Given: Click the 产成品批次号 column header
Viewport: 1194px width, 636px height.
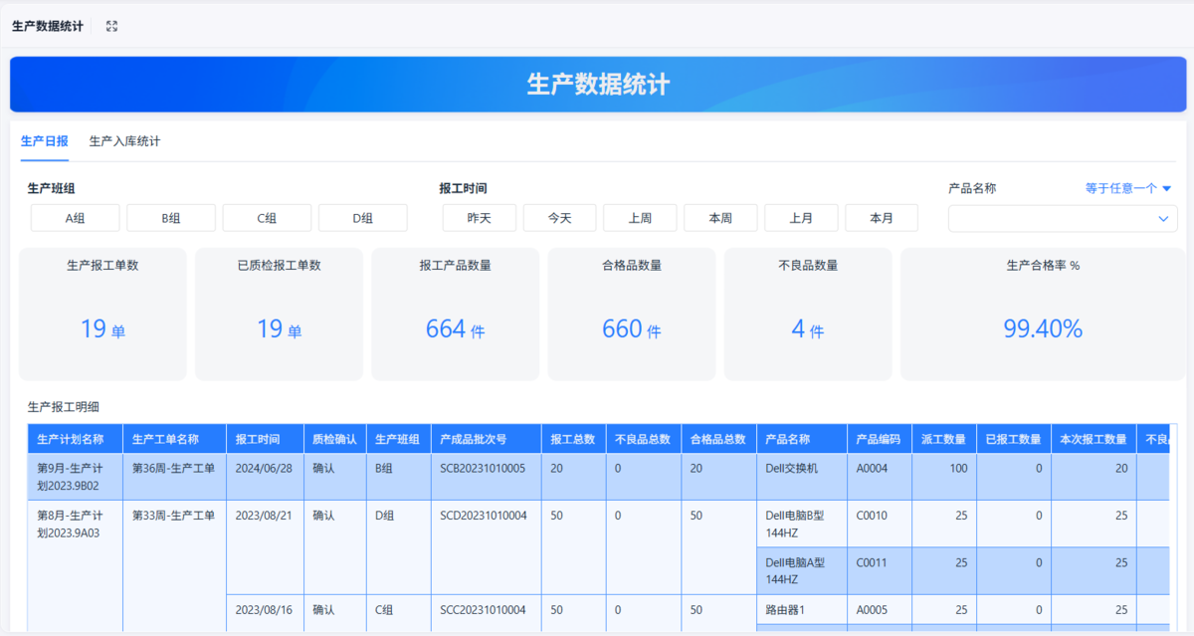Looking at the screenshot, I should pos(487,439).
